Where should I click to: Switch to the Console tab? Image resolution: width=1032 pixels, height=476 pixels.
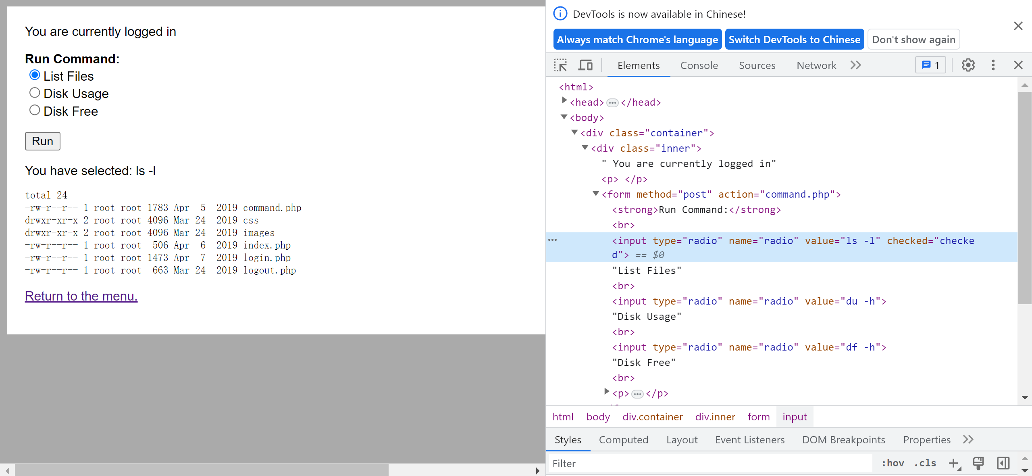(x=699, y=65)
